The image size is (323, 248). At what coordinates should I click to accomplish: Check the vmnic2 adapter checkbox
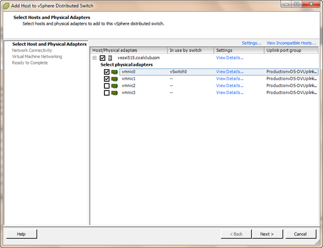tap(107, 86)
